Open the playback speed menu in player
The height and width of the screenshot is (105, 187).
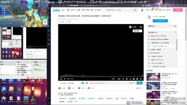coord(119,79)
